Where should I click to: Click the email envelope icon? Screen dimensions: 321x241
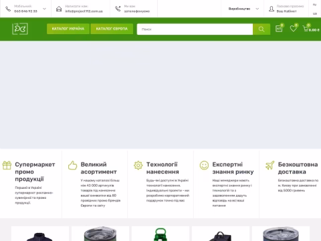click(59, 9)
